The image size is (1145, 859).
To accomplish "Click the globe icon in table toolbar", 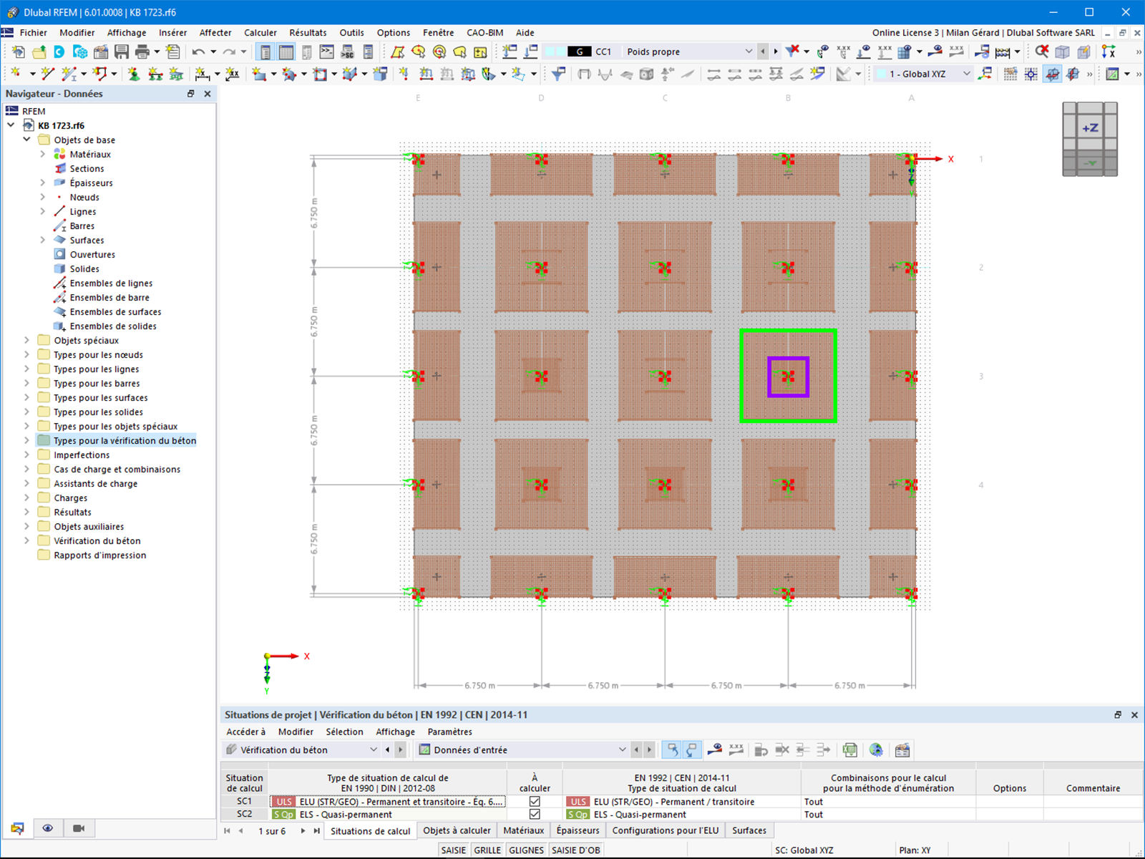I will tap(876, 750).
